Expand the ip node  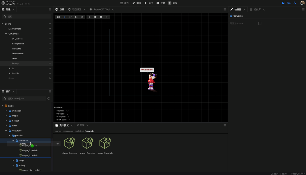[x=10, y=68]
